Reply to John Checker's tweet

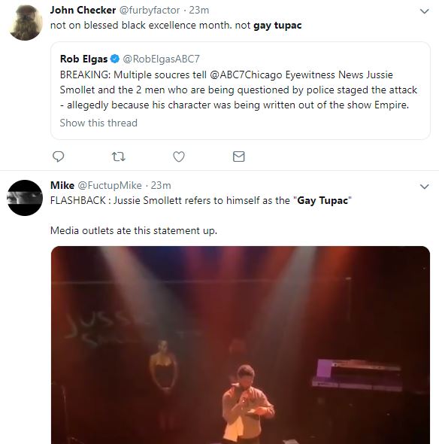[59, 157]
